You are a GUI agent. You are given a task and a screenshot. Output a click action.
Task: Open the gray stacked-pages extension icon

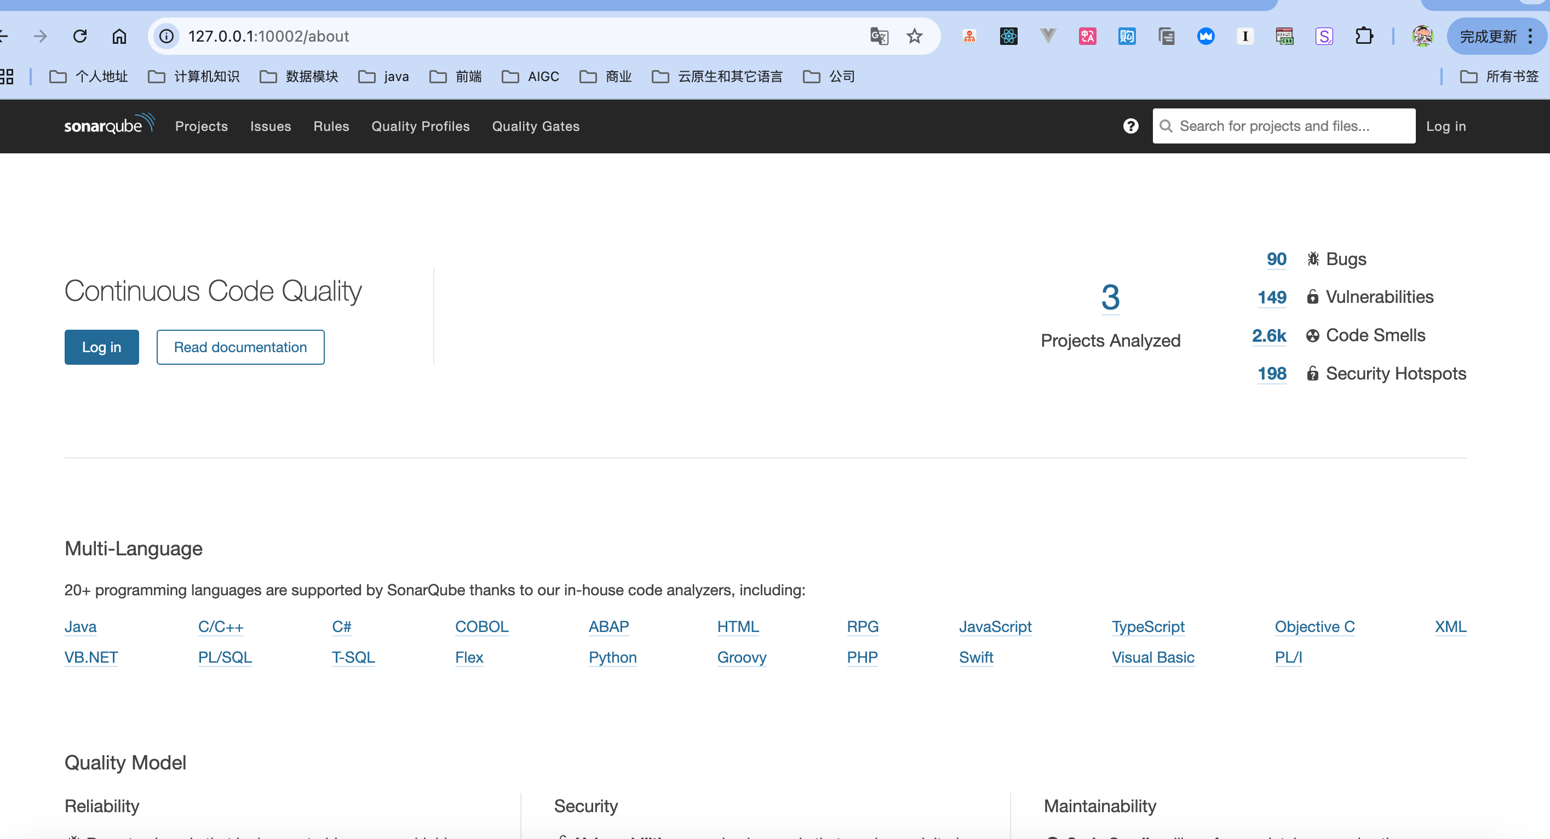(1166, 36)
